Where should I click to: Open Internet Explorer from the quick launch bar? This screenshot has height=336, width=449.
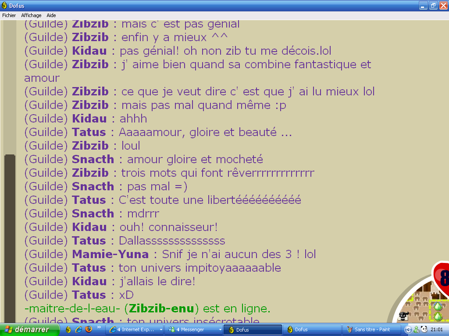78,329
